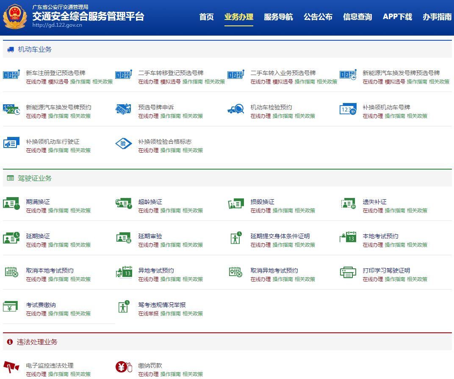Click the 考试费缴纳 yuan payment icon
This screenshot has width=454, height=379.
tap(11, 307)
